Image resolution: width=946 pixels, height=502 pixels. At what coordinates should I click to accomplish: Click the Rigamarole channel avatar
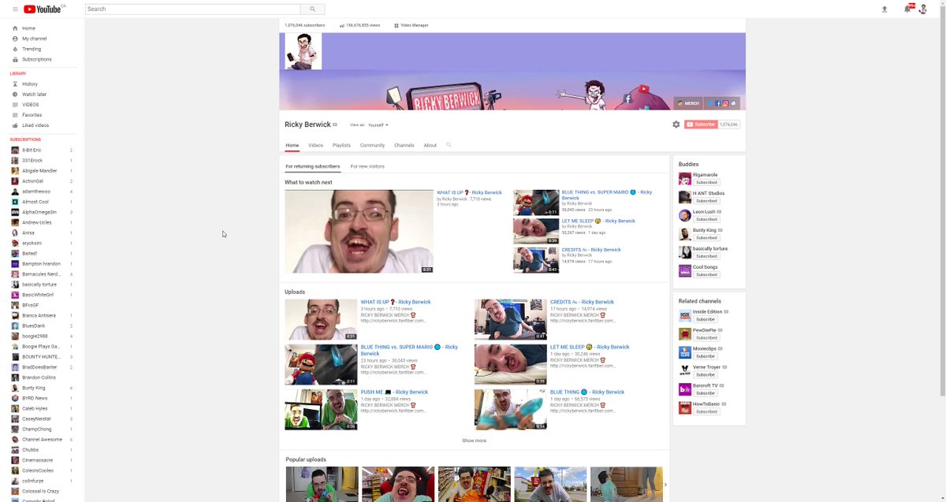[x=685, y=179]
